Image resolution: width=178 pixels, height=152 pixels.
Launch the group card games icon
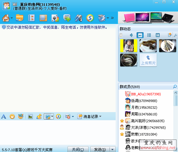point(55,18)
